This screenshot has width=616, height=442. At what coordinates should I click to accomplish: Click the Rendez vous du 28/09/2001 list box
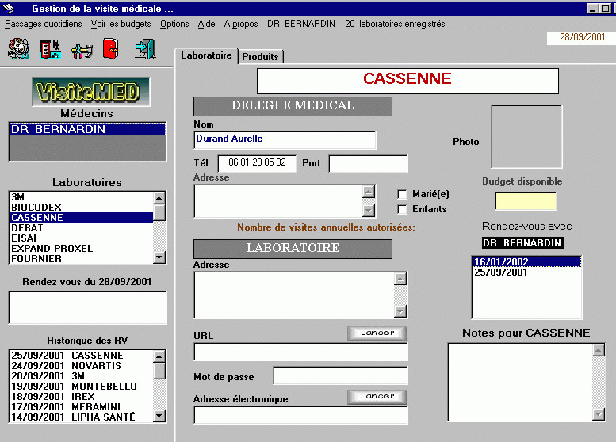(x=88, y=308)
